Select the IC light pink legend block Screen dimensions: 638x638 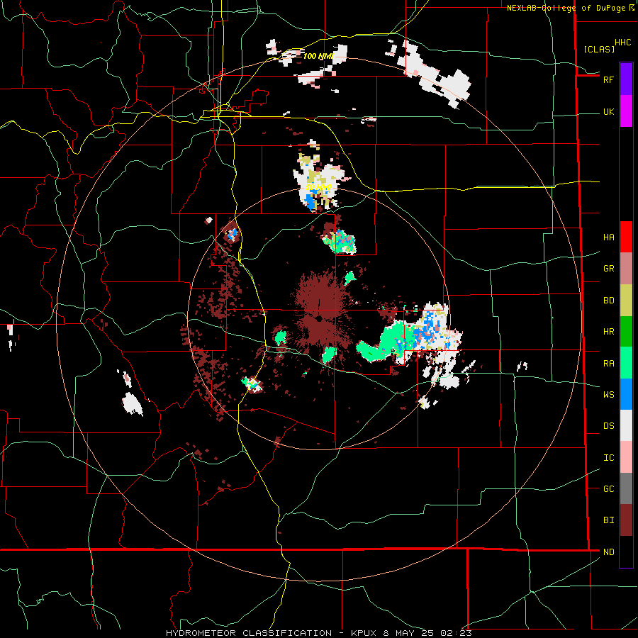[x=626, y=457]
